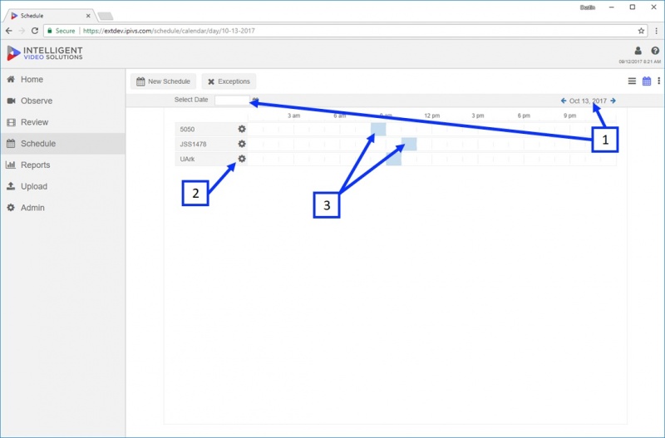Open the vertical dots options menu
Image resolution: width=665 pixels, height=438 pixels.
[x=658, y=81]
